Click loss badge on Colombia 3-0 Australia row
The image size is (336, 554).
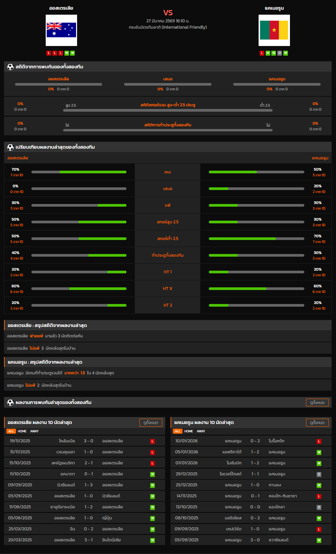tap(152, 441)
